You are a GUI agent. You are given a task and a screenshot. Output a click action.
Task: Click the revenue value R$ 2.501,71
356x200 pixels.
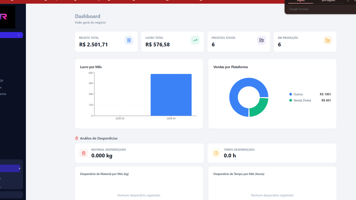tap(93, 44)
